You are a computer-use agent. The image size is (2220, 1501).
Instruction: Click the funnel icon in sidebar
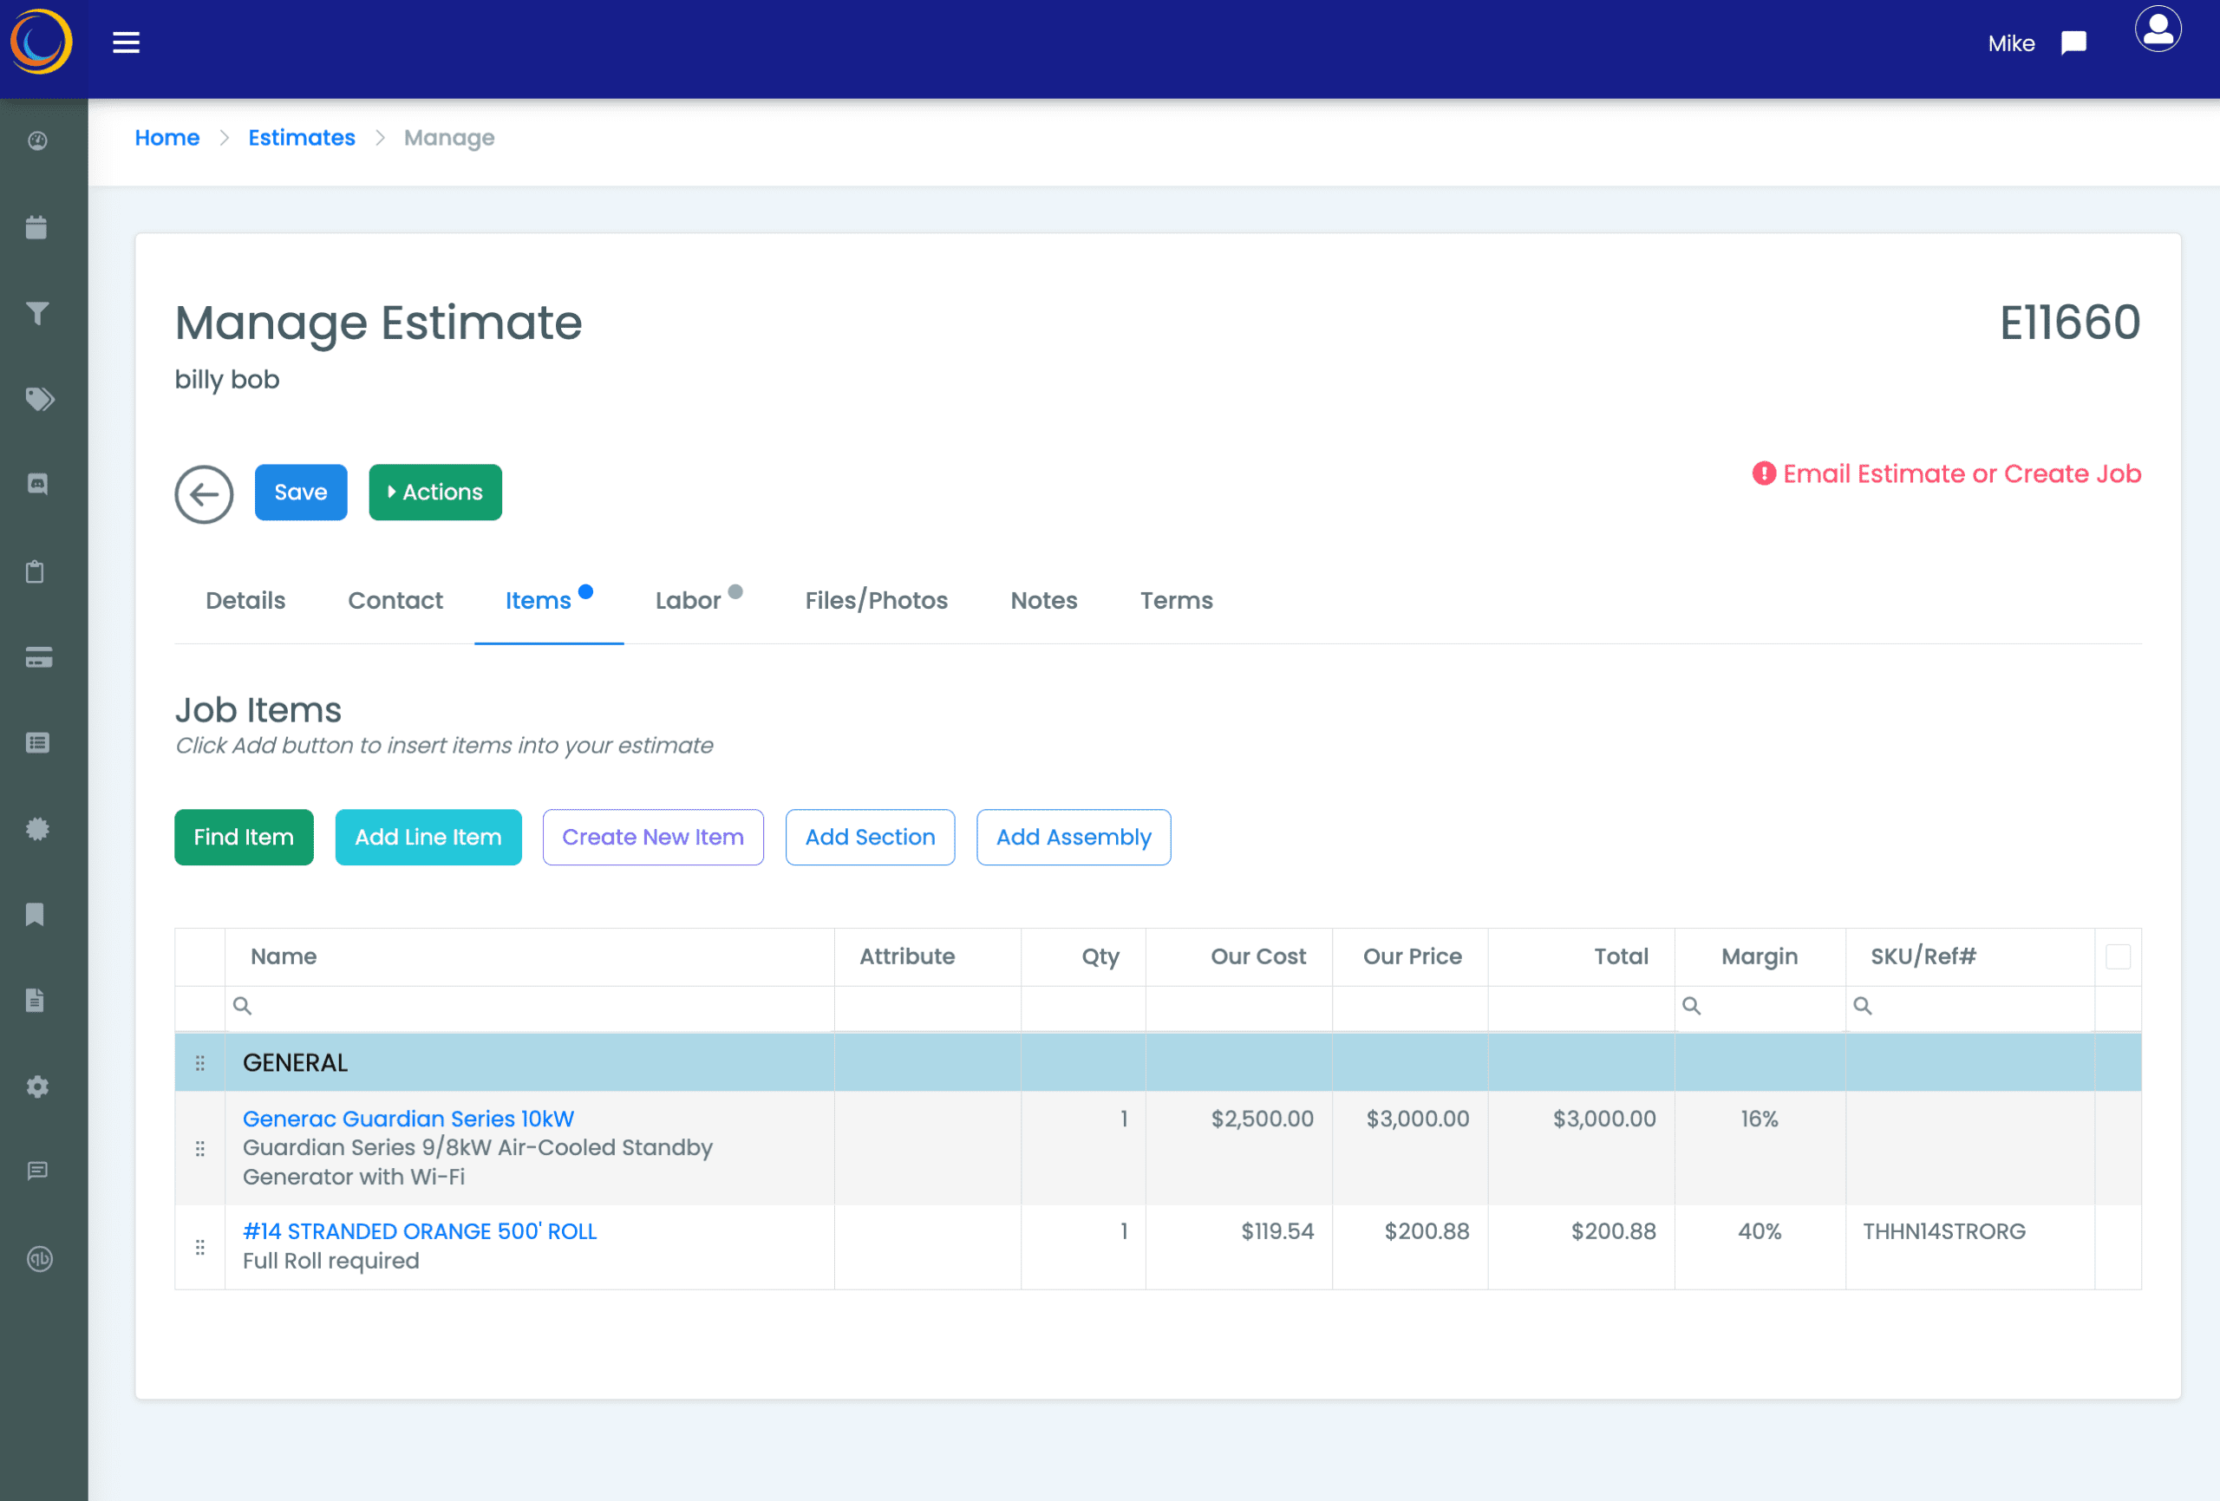36,313
